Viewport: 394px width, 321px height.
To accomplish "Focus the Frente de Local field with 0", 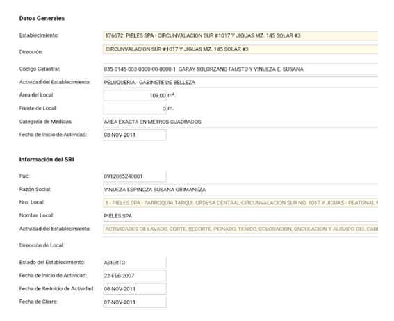I will [x=135, y=108].
